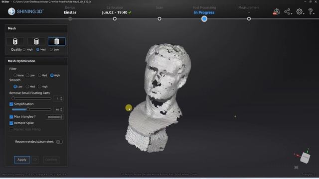Click the mouse controls hint in status bar
319x179 pixels.
coord(159,175)
